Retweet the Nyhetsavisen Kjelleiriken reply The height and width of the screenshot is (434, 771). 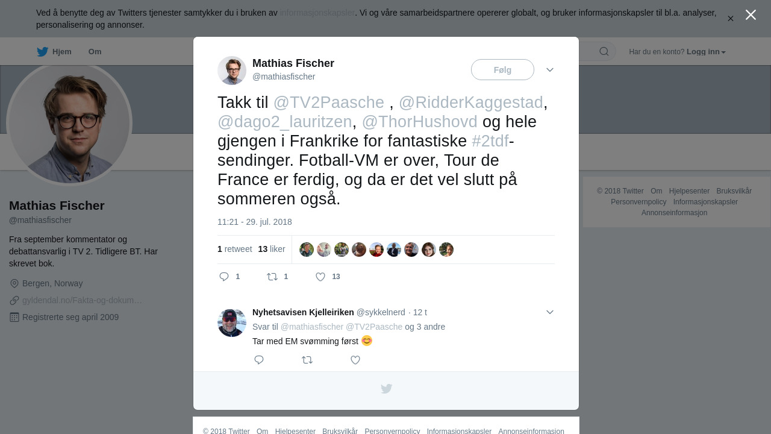coord(307,360)
